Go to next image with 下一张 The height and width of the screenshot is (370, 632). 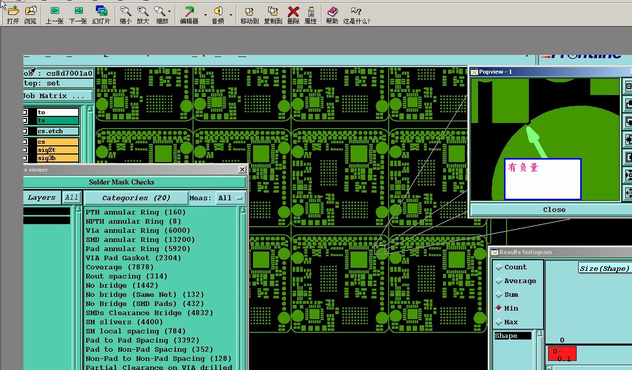pyautogui.click(x=78, y=11)
